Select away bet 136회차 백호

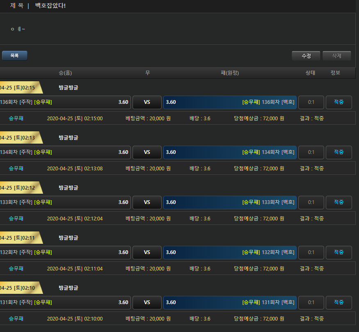[x=230, y=102]
